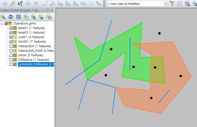Open the attribute table grid icon
The height and width of the screenshot is (127, 197).
(x=18, y=17)
